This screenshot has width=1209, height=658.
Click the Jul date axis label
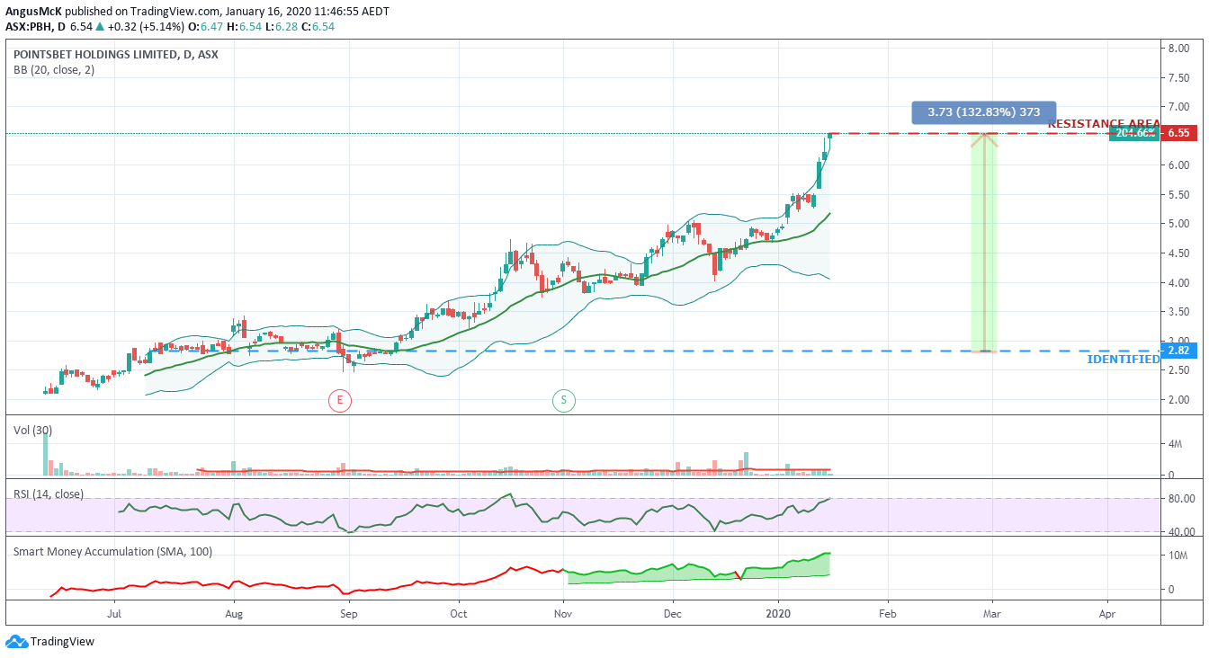[114, 615]
